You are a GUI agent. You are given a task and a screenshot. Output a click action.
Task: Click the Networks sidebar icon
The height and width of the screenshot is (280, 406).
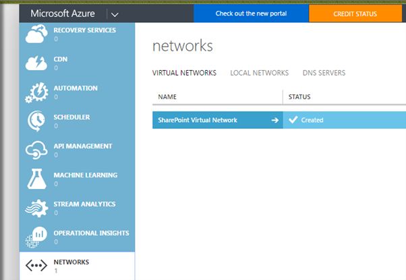(35, 266)
